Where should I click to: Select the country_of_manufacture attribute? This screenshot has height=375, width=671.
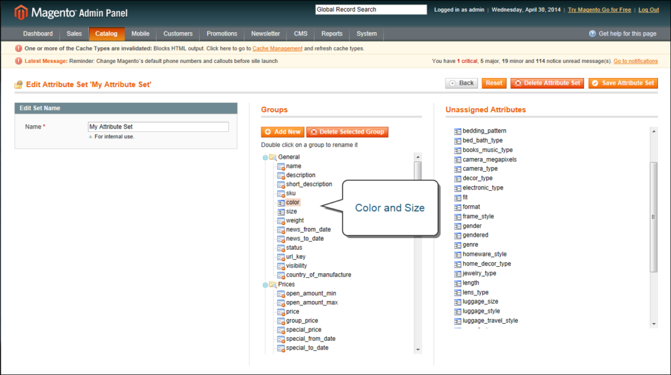coord(318,275)
